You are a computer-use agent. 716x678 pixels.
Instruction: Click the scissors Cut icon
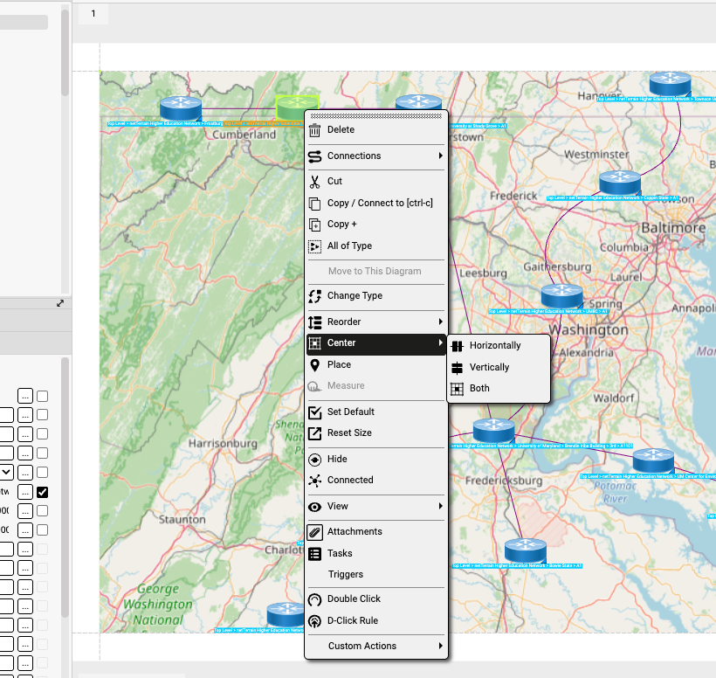click(x=315, y=182)
